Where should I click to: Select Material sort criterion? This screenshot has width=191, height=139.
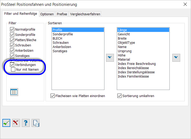(143, 60)
